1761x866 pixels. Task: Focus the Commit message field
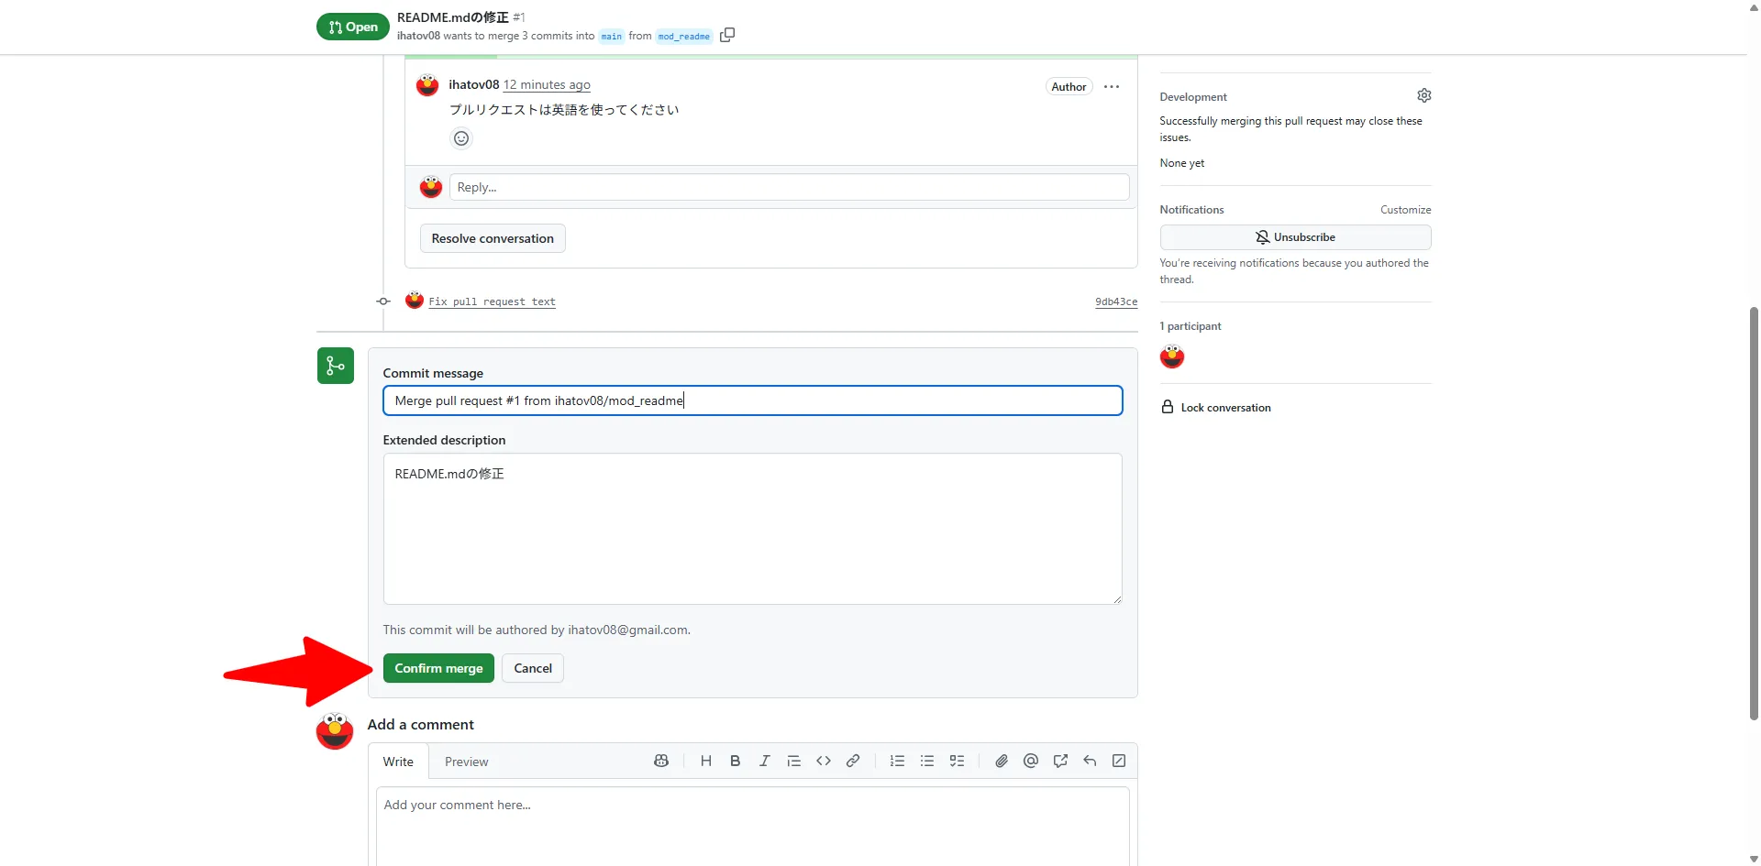click(753, 400)
